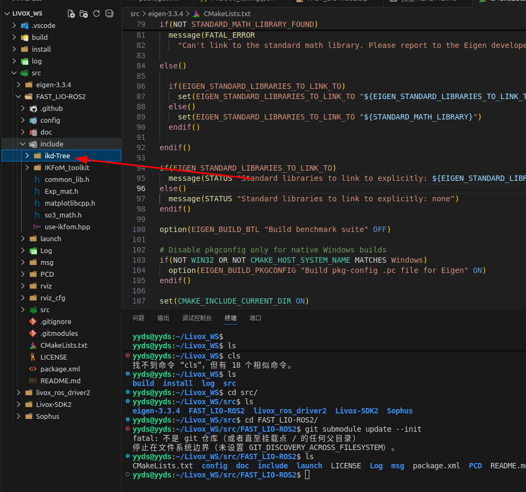Click the doc folder icon
526x492 pixels.
33,132
